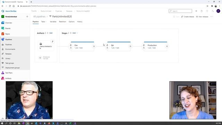Click Create release button
The height and width of the screenshot is (125, 222).
(187, 17)
